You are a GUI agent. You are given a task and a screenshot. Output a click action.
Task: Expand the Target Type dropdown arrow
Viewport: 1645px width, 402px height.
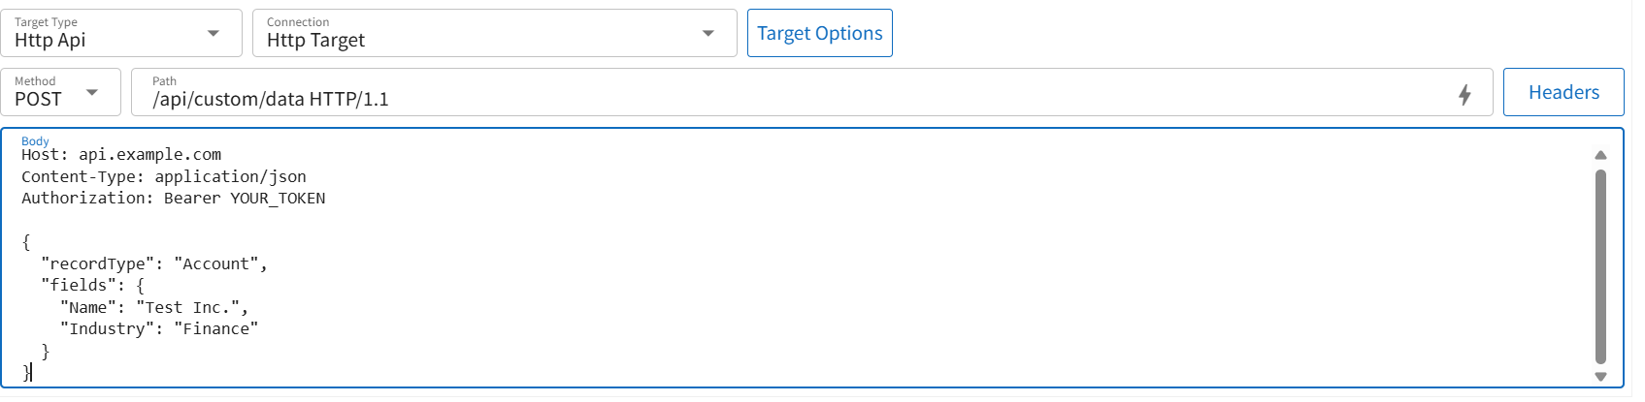coord(214,34)
